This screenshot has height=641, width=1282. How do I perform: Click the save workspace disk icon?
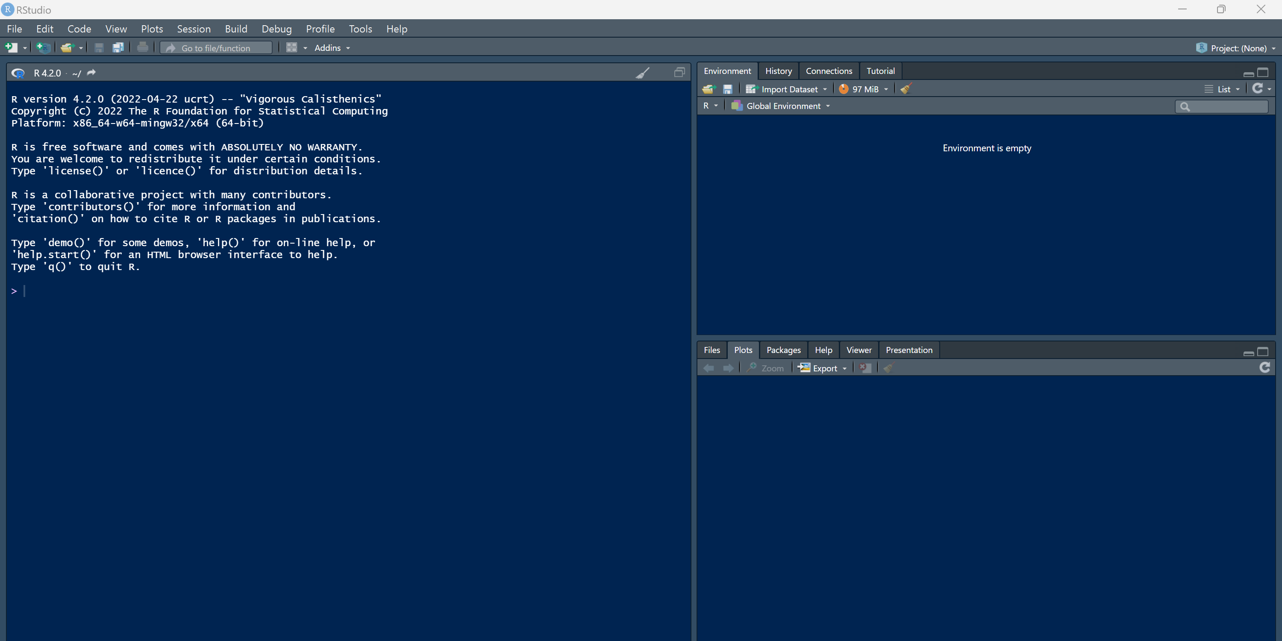coord(727,90)
